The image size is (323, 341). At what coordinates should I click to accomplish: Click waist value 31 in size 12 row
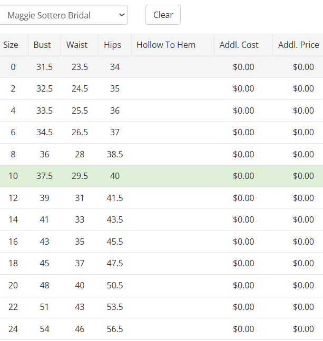coord(80,198)
